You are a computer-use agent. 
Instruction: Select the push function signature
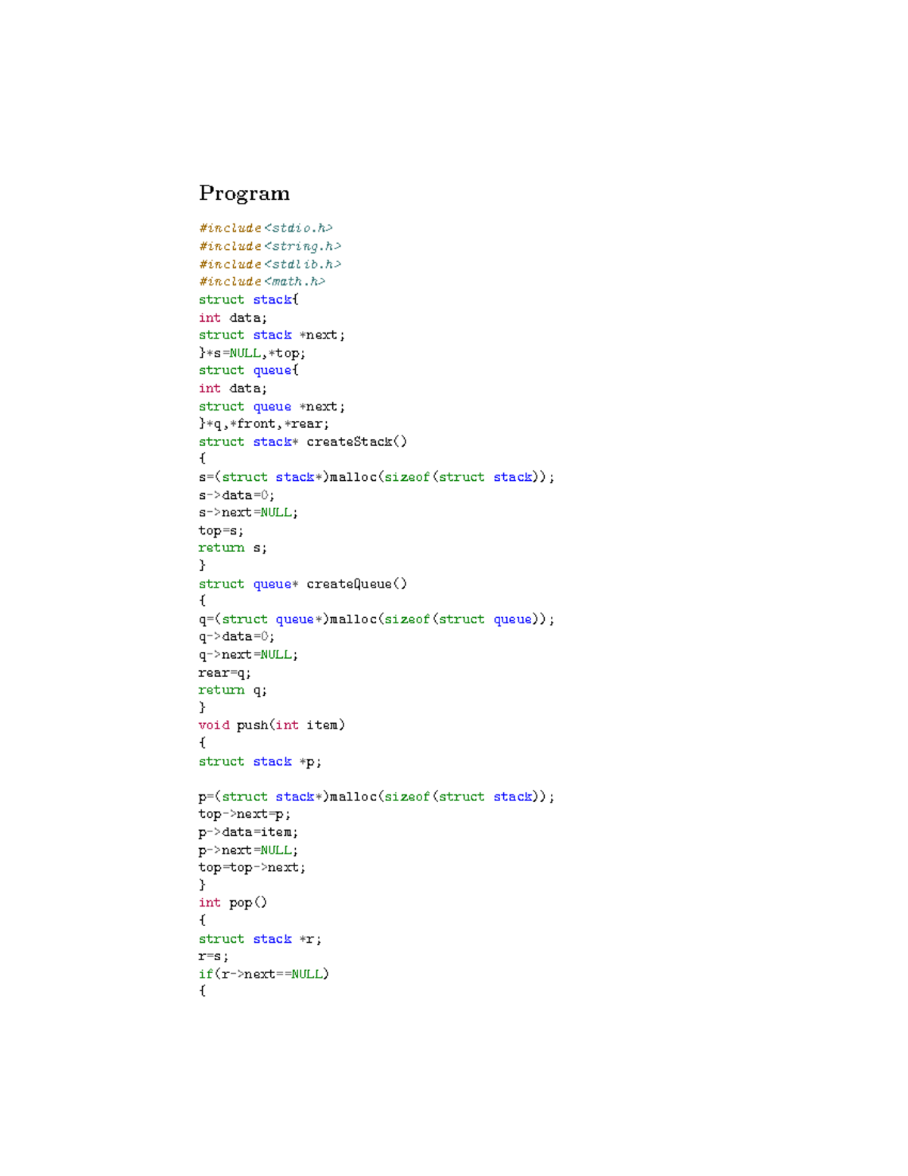point(272,725)
